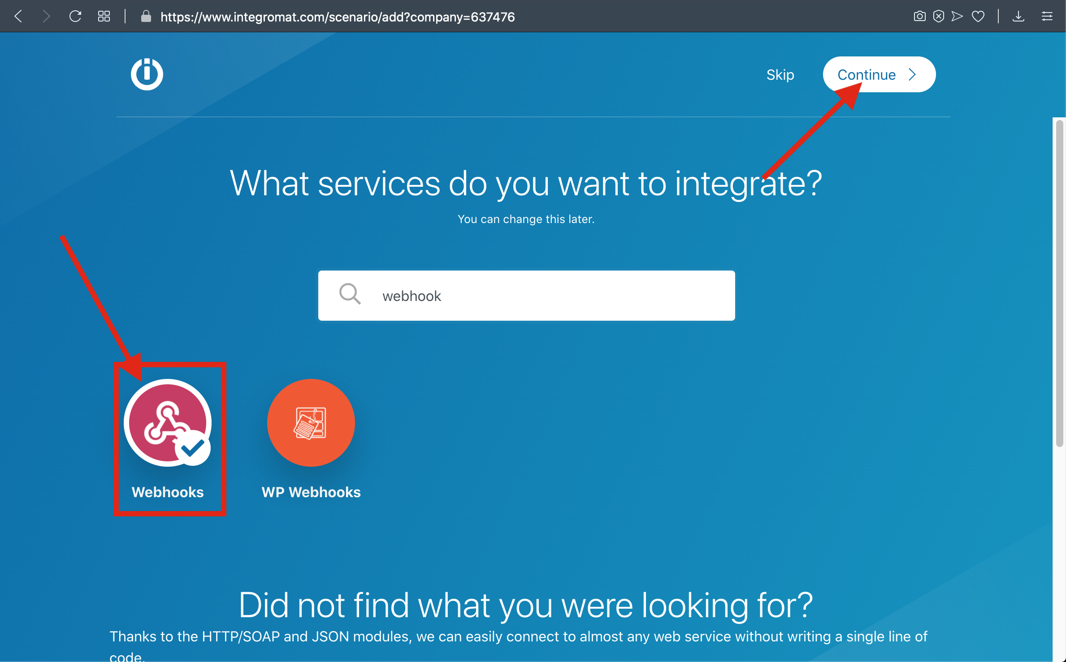This screenshot has height=662, width=1066.
Task: Open browser settings sliders icon
Action: pyautogui.click(x=1047, y=17)
